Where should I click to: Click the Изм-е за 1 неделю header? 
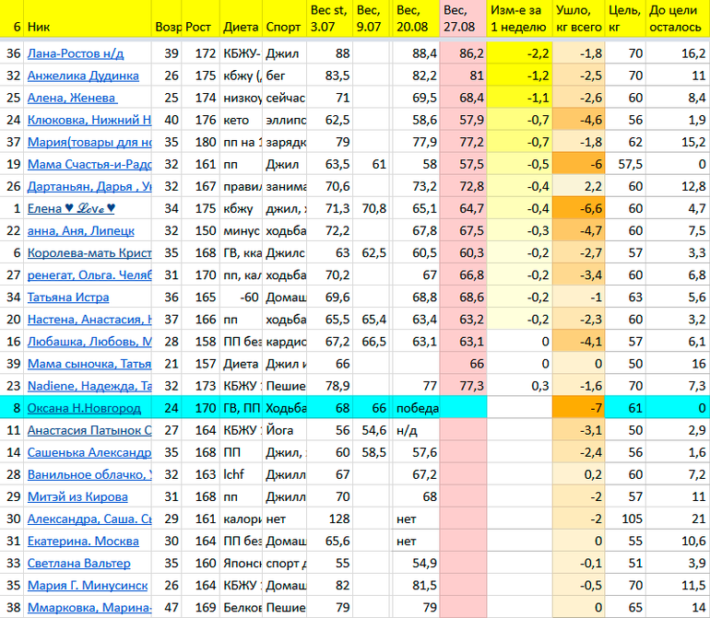pos(518,18)
